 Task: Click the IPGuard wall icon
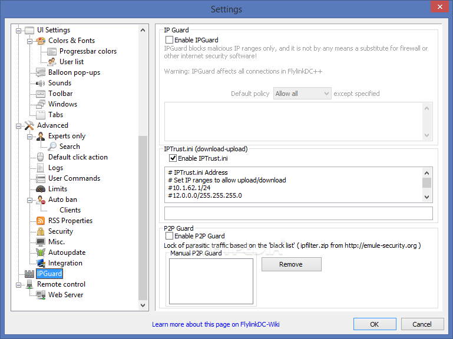point(29,274)
